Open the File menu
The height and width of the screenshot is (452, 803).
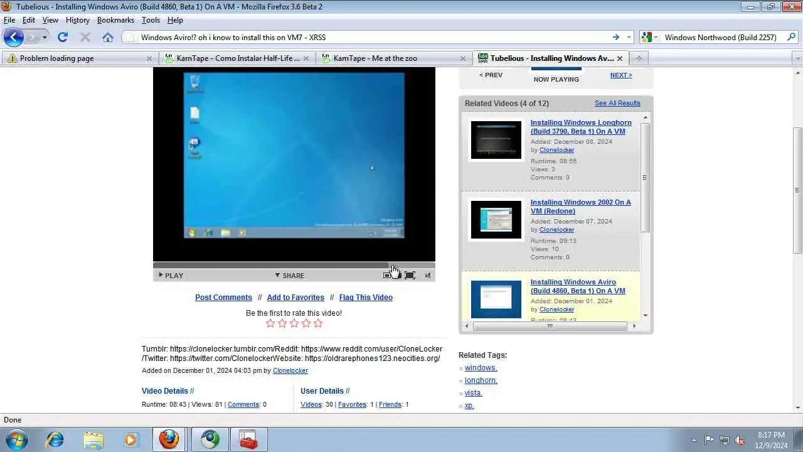pos(9,20)
